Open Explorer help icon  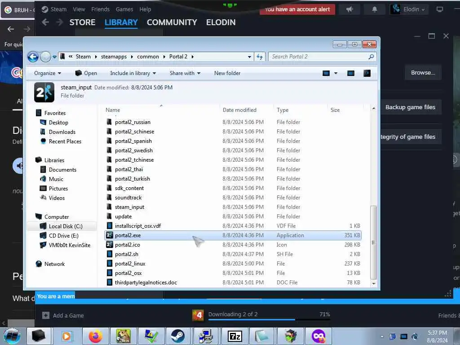click(x=367, y=73)
